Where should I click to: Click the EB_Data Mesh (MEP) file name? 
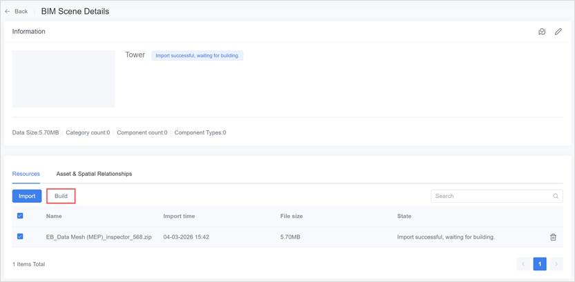[99, 237]
